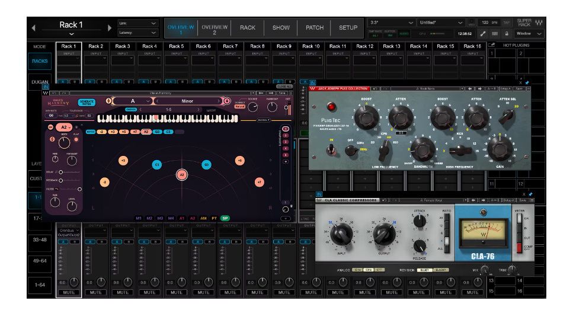Click the Hot Plugins edit icon
Screen dimensions: 573x316
tap(492, 45)
